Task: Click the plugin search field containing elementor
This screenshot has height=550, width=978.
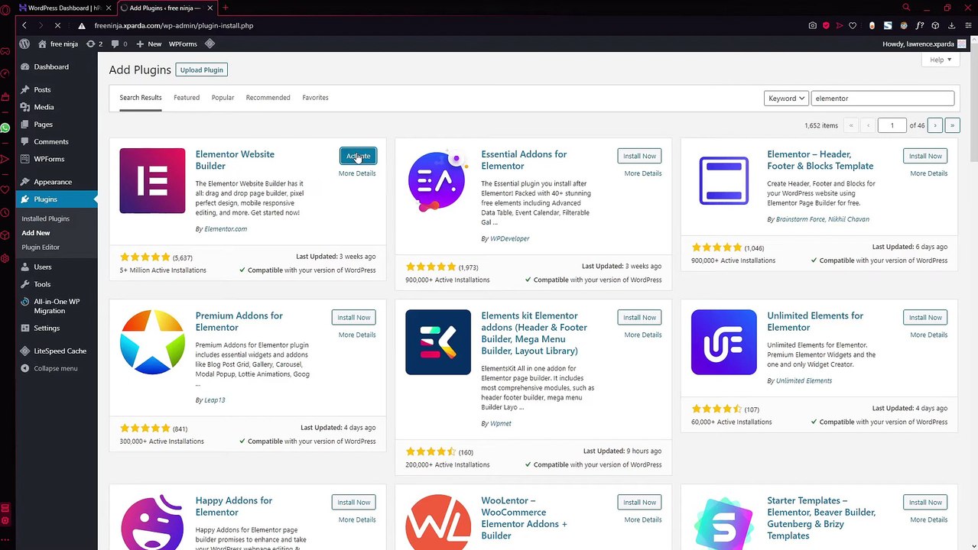Action: click(882, 99)
